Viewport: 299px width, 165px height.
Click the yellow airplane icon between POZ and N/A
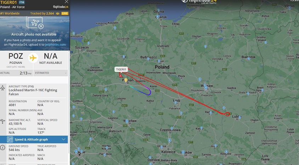(33, 58)
